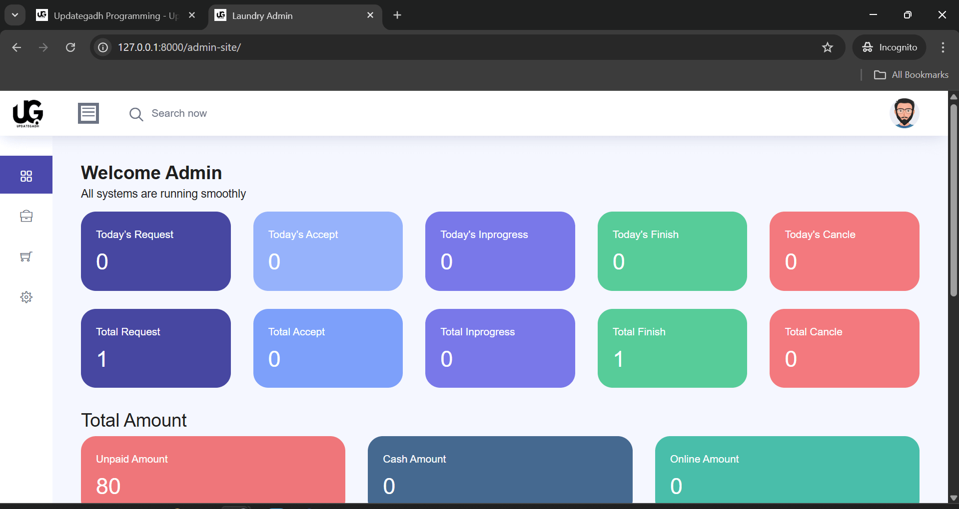This screenshot has height=509, width=959.
Task: Click the hamburger menu icon beside the logo
Action: 88,113
